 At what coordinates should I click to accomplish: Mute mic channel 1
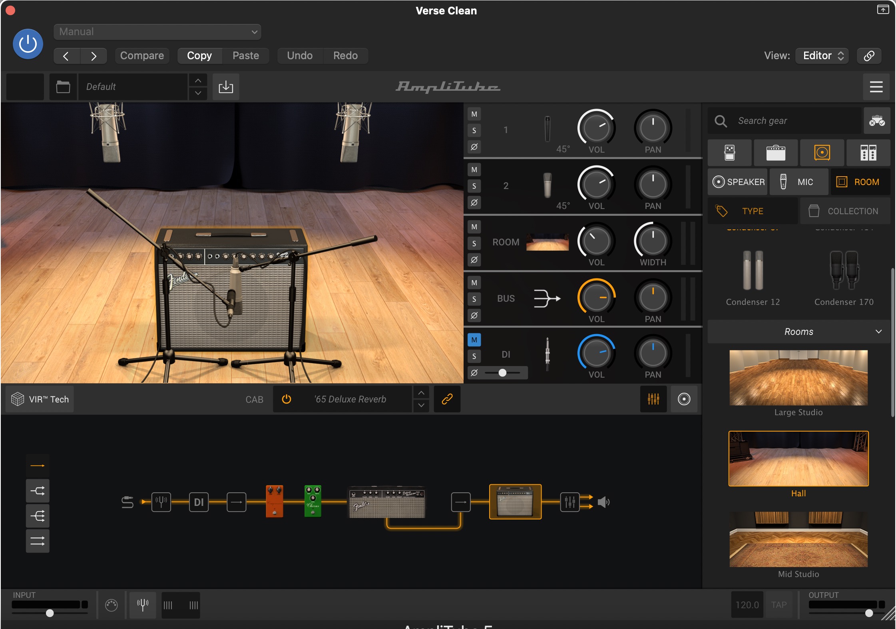[x=474, y=114]
